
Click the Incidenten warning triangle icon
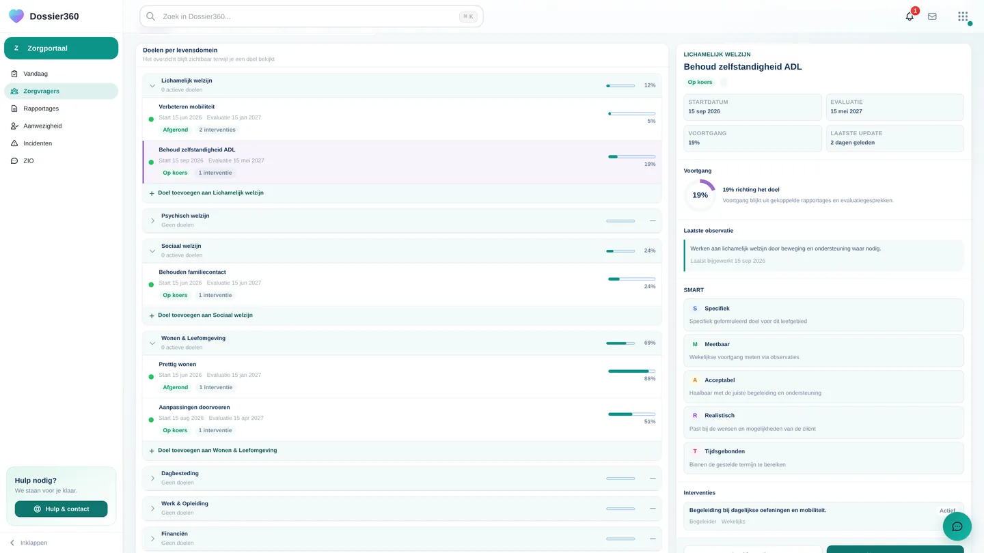14,143
